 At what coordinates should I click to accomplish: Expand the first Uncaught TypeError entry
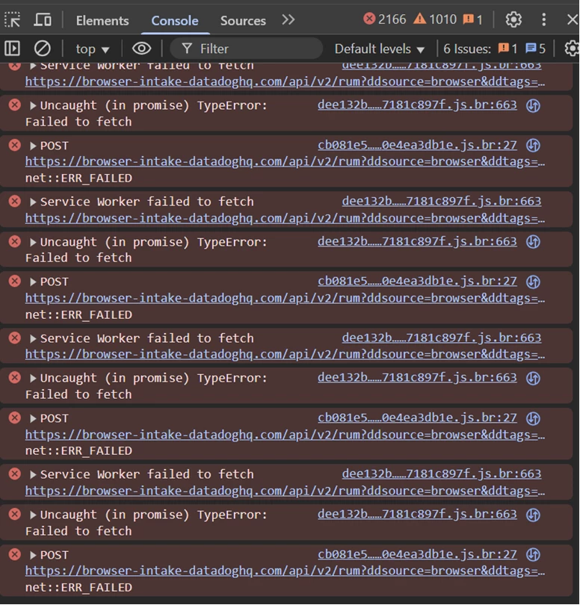33,106
